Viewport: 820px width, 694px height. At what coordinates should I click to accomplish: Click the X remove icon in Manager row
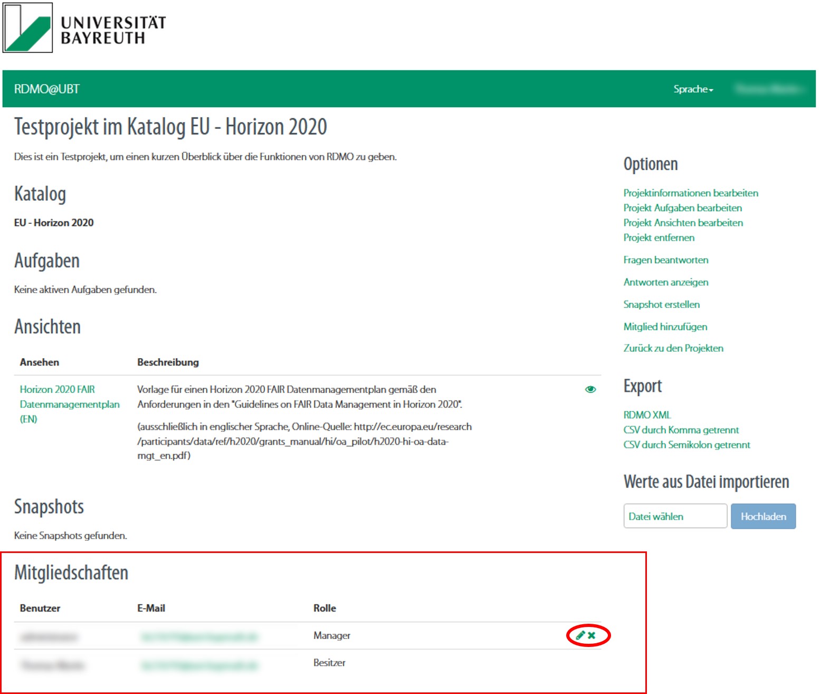click(x=592, y=635)
